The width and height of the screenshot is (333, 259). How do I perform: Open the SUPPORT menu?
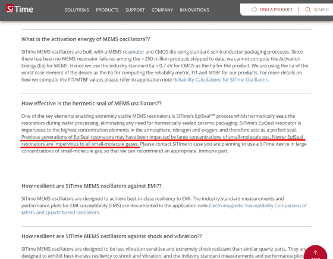tap(135, 10)
